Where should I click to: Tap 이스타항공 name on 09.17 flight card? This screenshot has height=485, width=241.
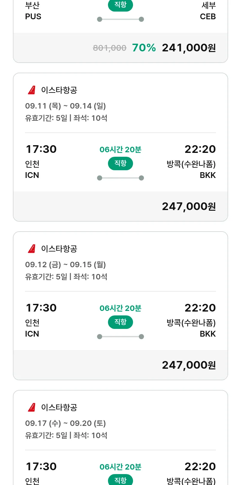pos(59,408)
